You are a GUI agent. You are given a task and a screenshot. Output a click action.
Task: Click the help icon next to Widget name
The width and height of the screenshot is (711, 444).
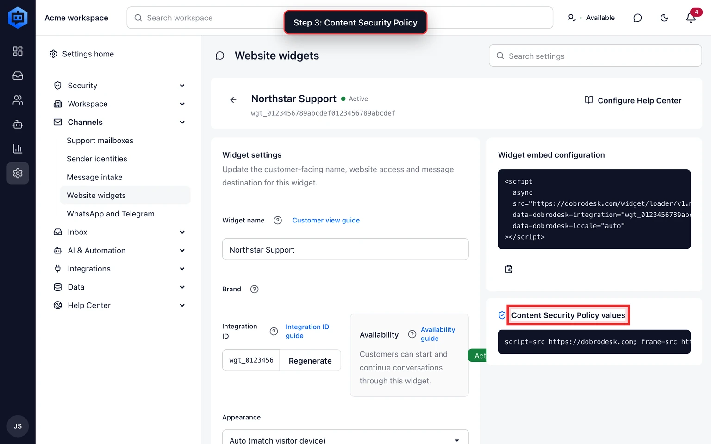(278, 220)
